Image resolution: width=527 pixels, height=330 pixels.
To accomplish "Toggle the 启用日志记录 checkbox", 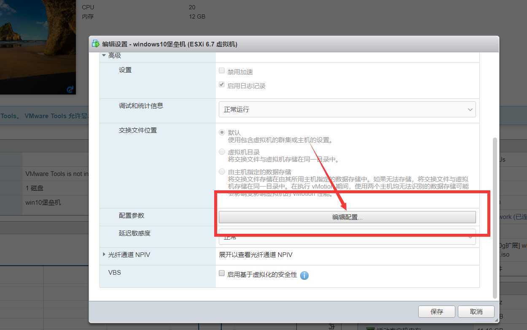I will 222,85.
